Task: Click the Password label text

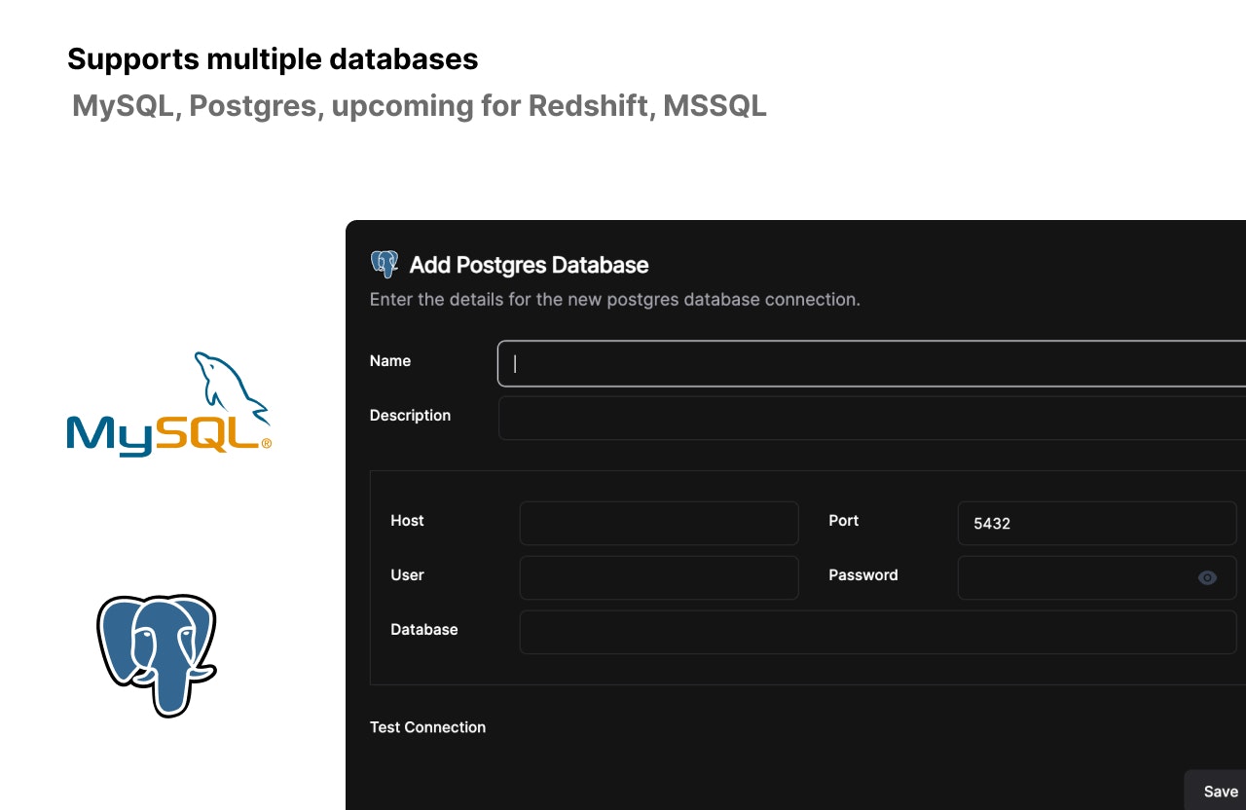Action: coord(863,574)
